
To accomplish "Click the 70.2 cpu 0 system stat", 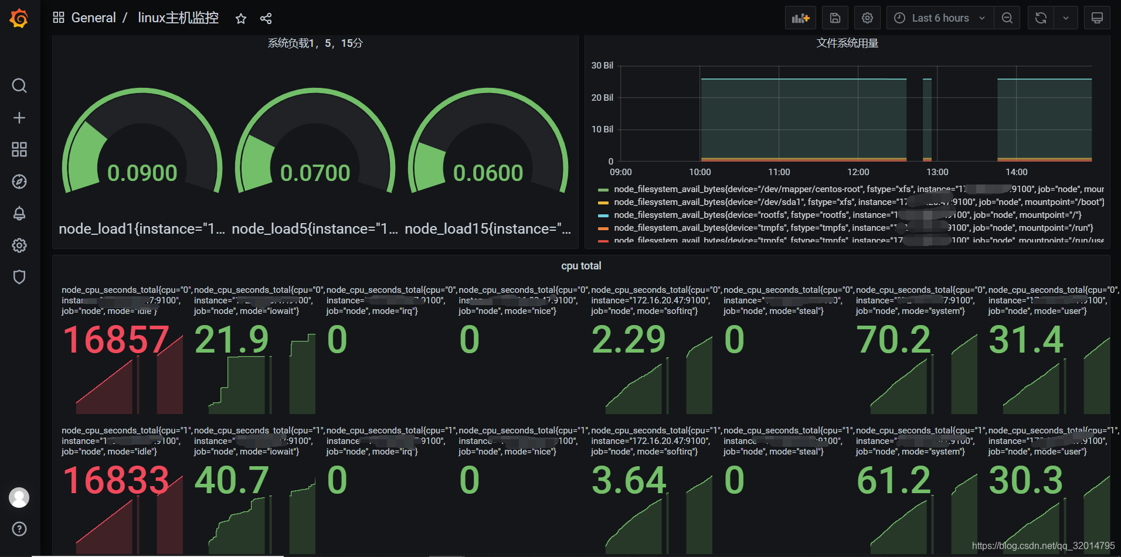I will 894,340.
